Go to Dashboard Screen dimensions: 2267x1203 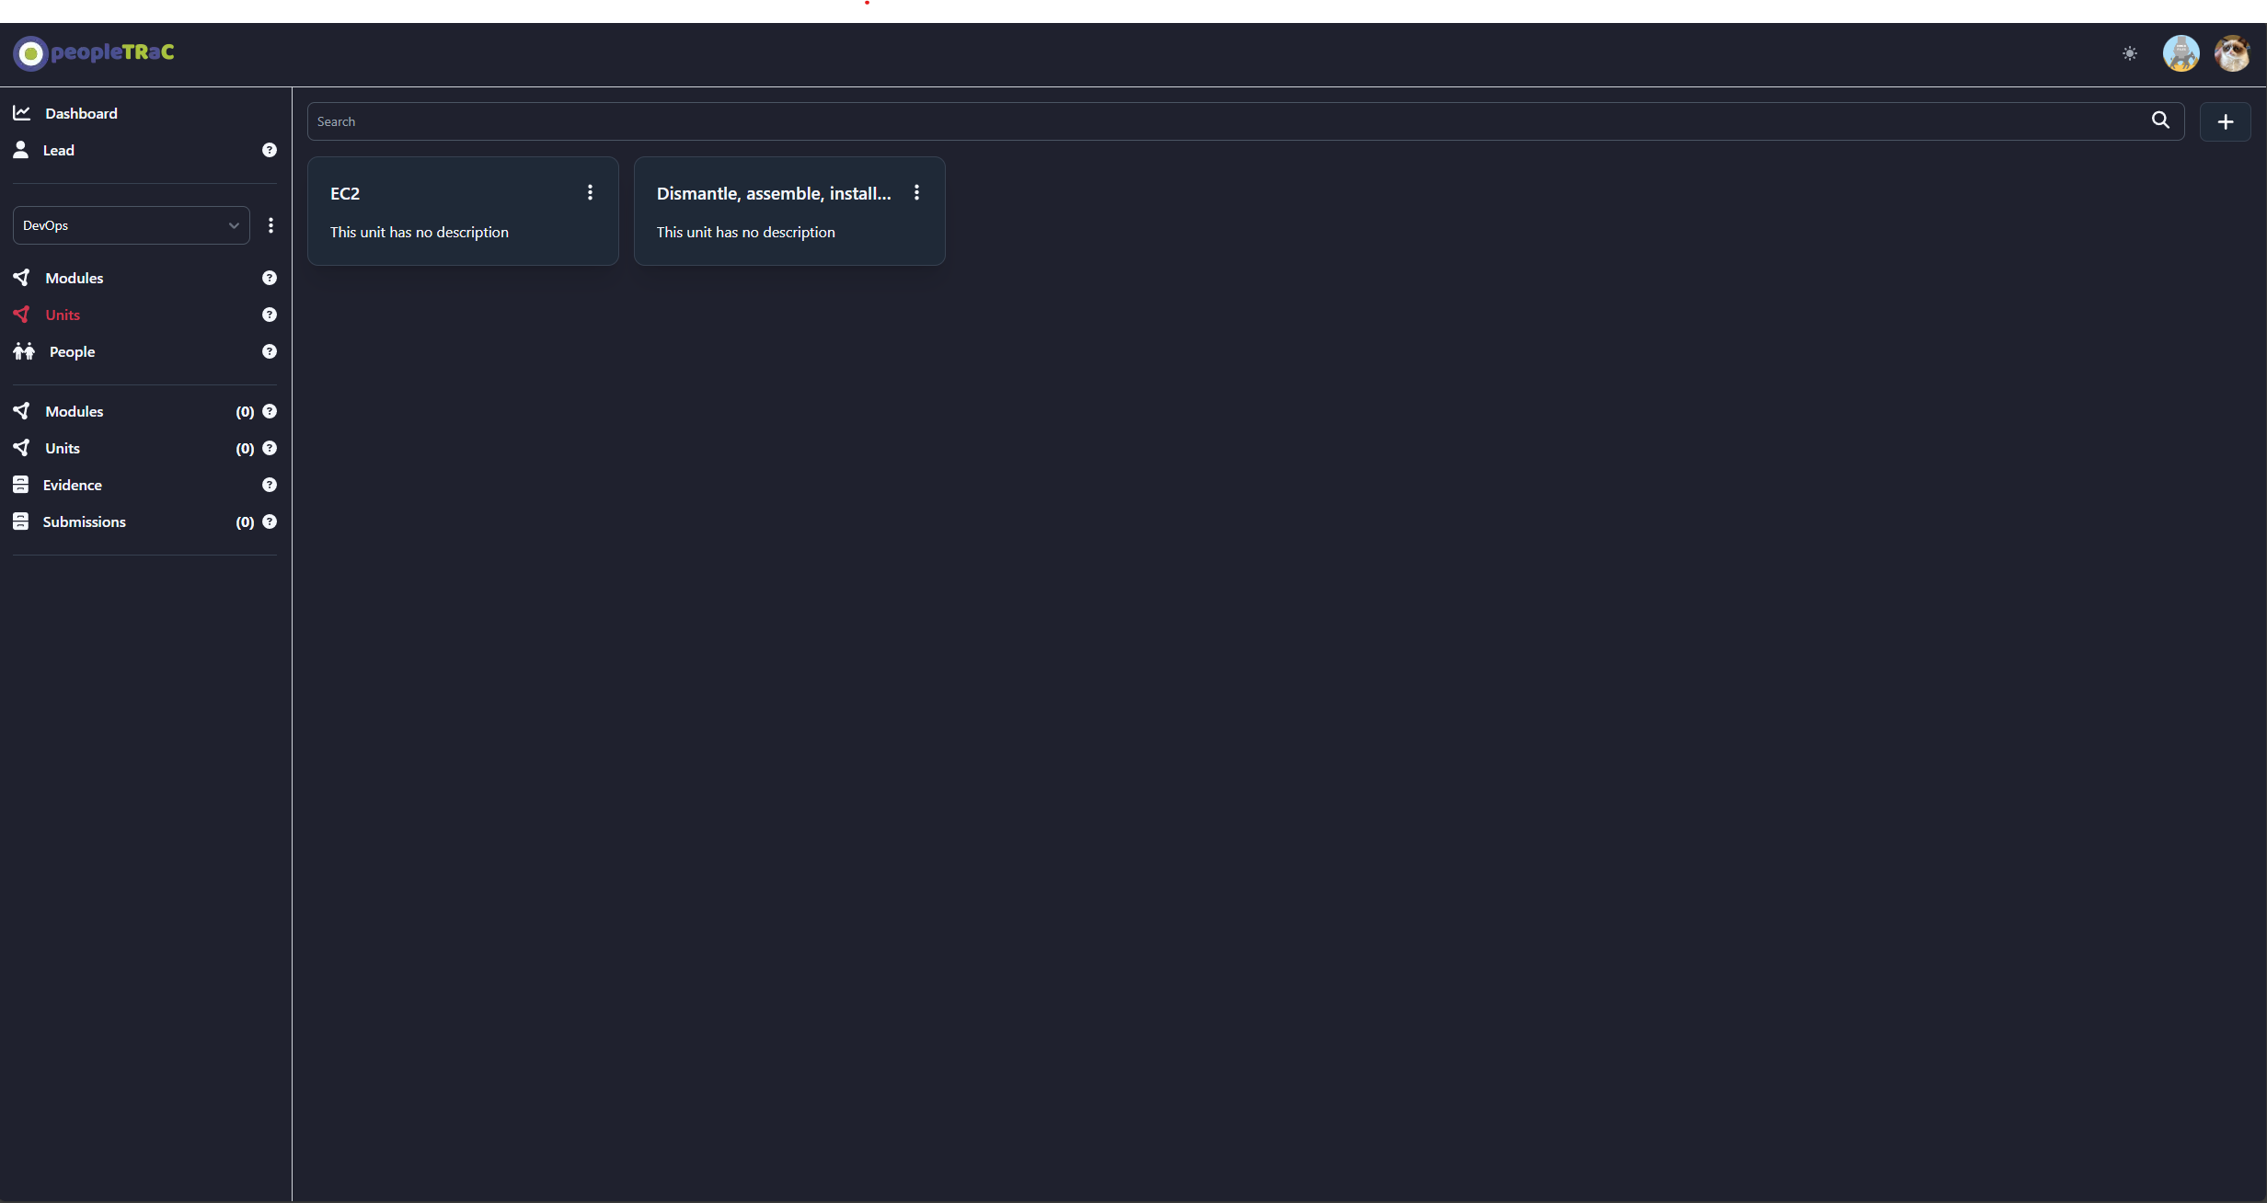[81, 113]
